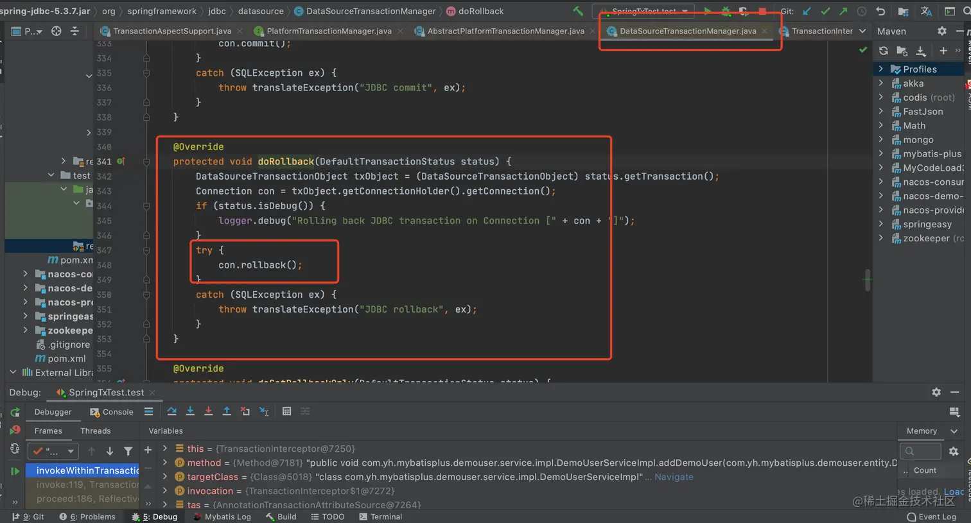Click Run to Cursor debugger icon
971x523 pixels.
click(264, 411)
